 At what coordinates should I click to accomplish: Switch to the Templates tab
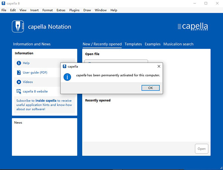pyautogui.click(x=133, y=44)
